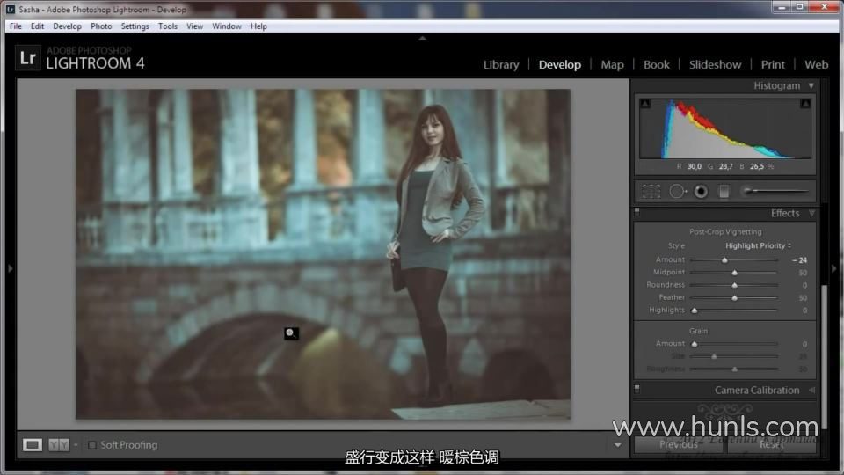Click the Reset button
Image resolution: width=844 pixels, height=475 pixels.
(x=772, y=445)
